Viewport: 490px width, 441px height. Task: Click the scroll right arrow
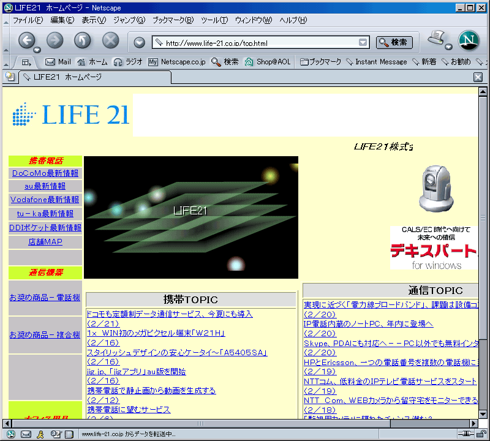point(473,423)
